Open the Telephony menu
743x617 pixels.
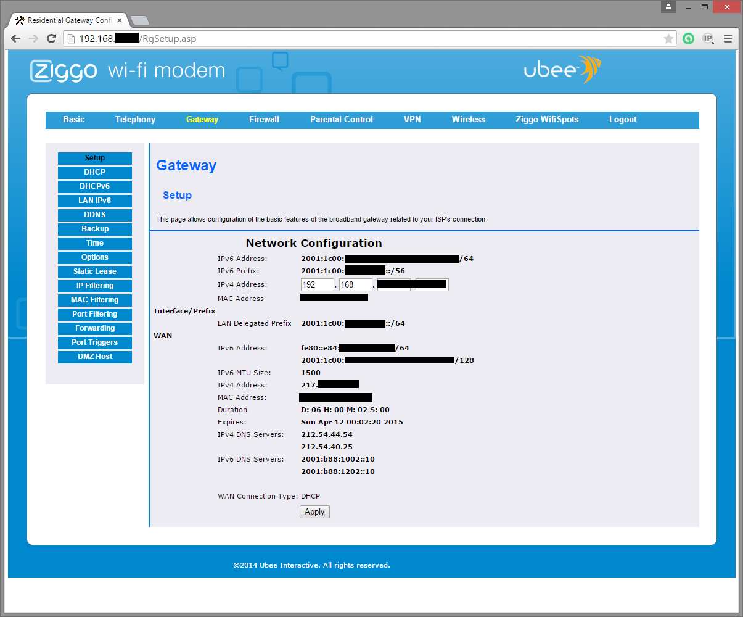[135, 120]
